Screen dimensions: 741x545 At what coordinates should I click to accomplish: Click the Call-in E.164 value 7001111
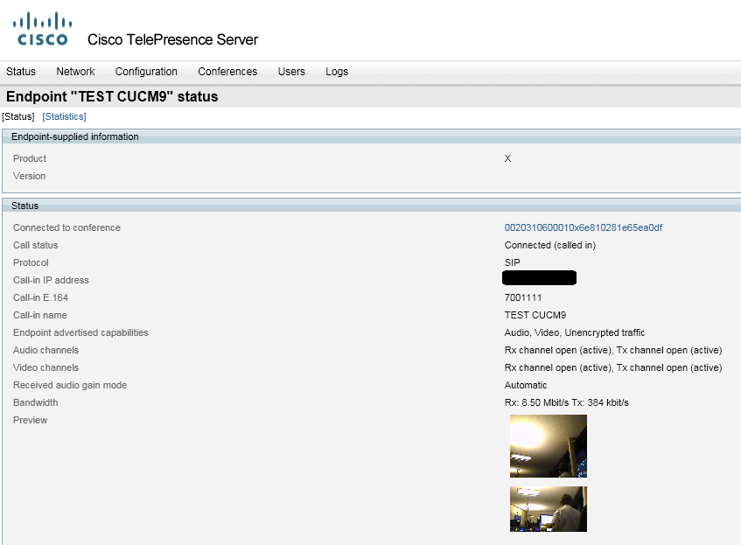point(523,297)
